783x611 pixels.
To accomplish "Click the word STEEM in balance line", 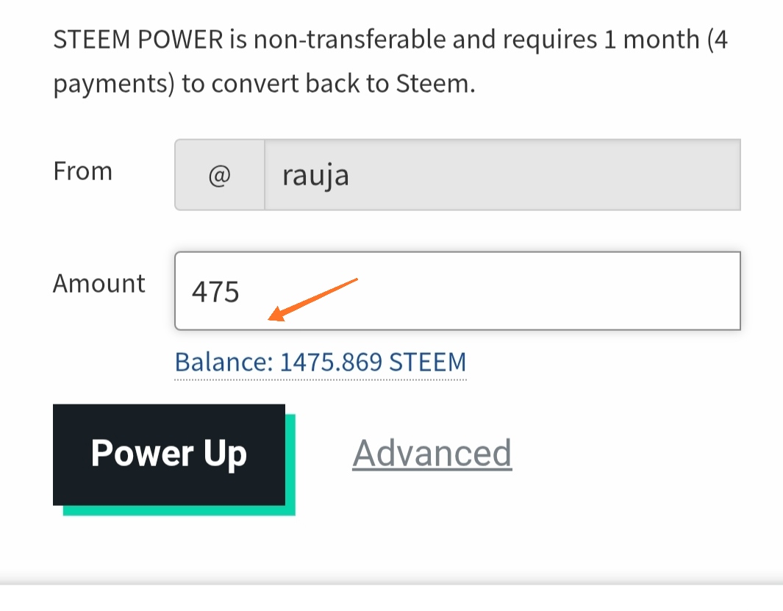I will [x=427, y=362].
